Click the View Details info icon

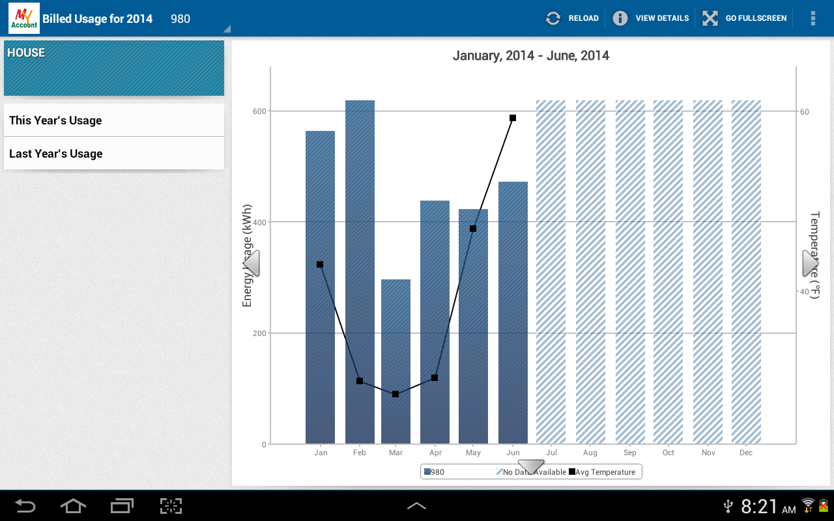620,18
